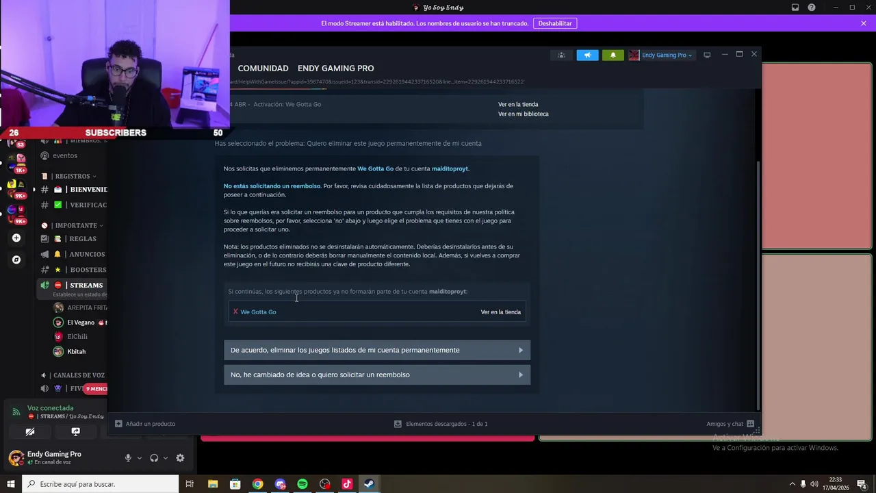876x493 pixels.
Task: Click the Steam window vertical scrollbar
Action: click(758, 284)
